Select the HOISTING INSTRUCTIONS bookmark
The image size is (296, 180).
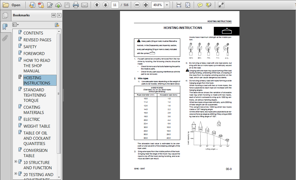point(40,81)
